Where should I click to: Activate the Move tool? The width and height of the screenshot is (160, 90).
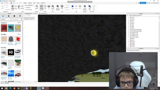click(x=16, y=7)
